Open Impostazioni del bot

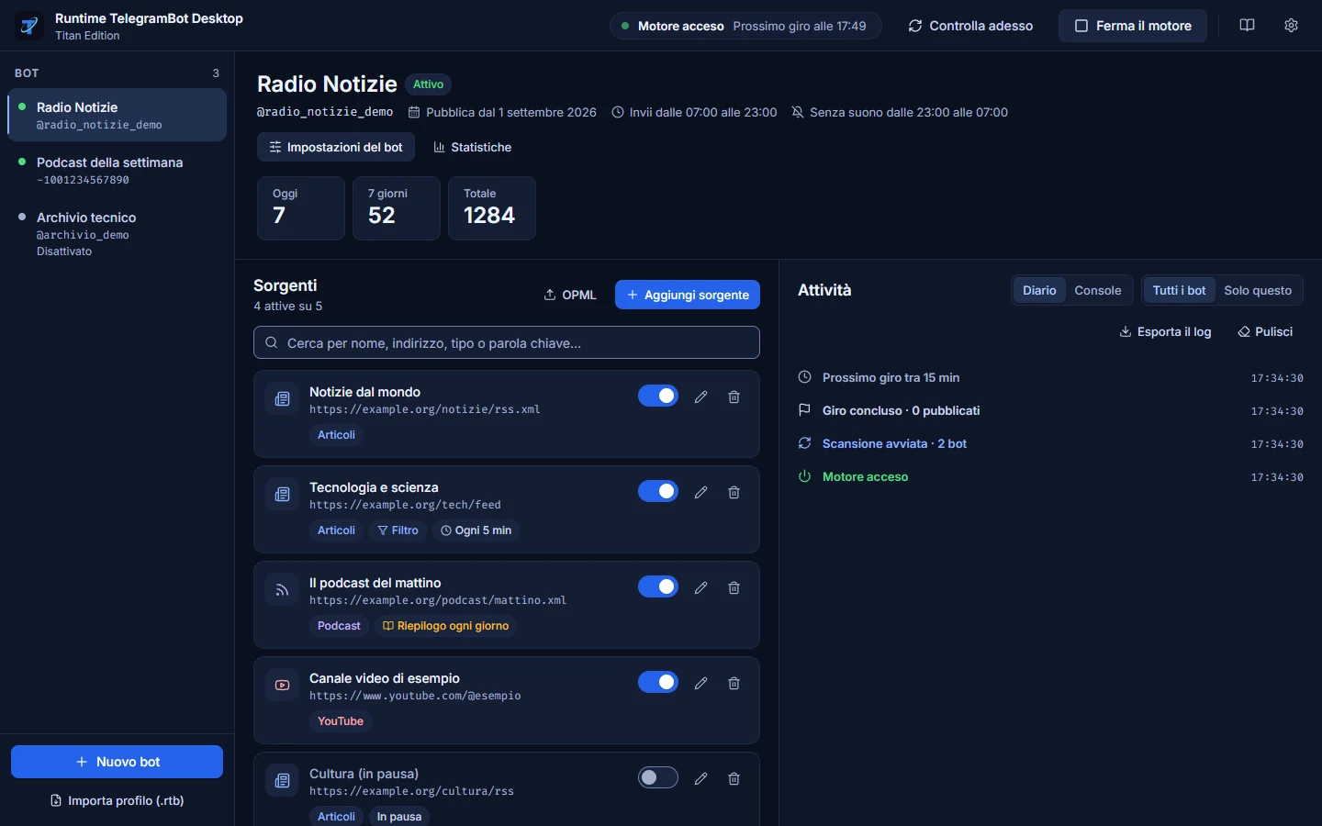336,147
